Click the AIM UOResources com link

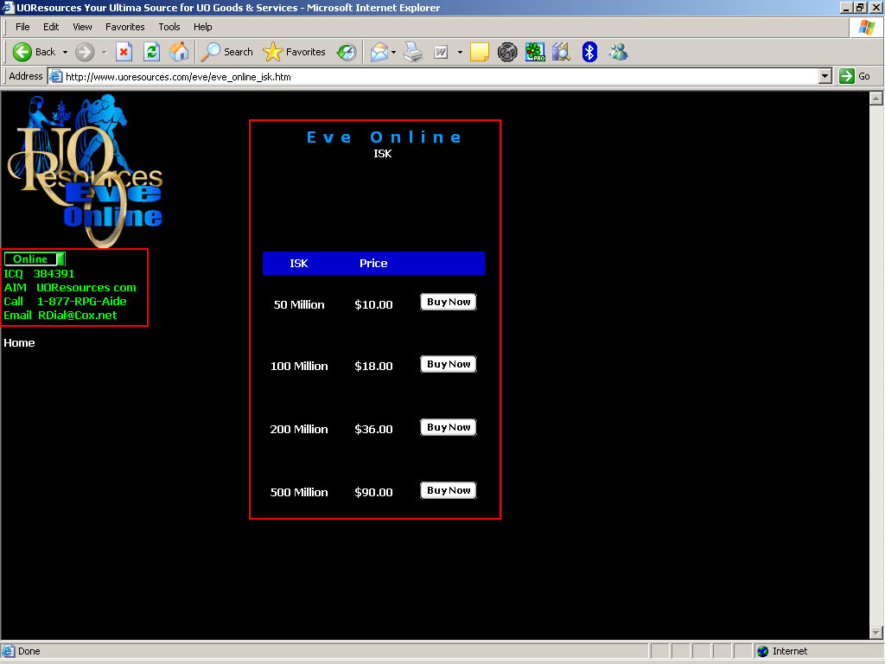70,287
